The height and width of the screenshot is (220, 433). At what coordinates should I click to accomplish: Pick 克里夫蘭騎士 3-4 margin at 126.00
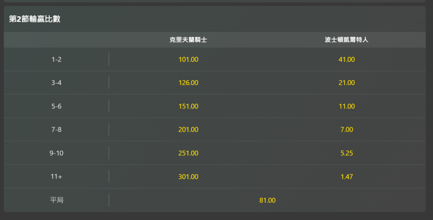click(188, 83)
